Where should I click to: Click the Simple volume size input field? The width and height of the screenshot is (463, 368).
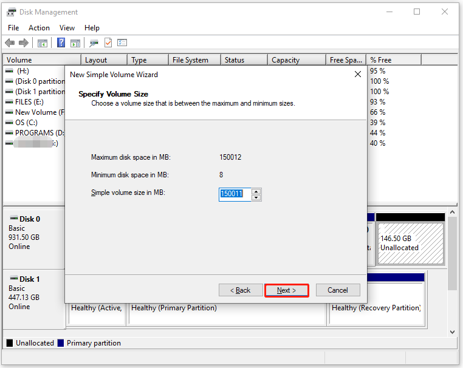pyautogui.click(x=235, y=194)
